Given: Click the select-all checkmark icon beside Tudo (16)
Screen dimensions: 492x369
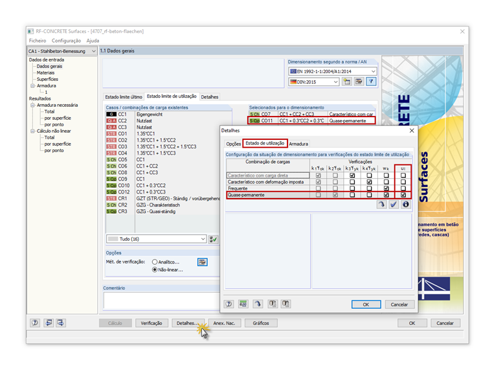Looking at the screenshot, I should click(214, 239).
